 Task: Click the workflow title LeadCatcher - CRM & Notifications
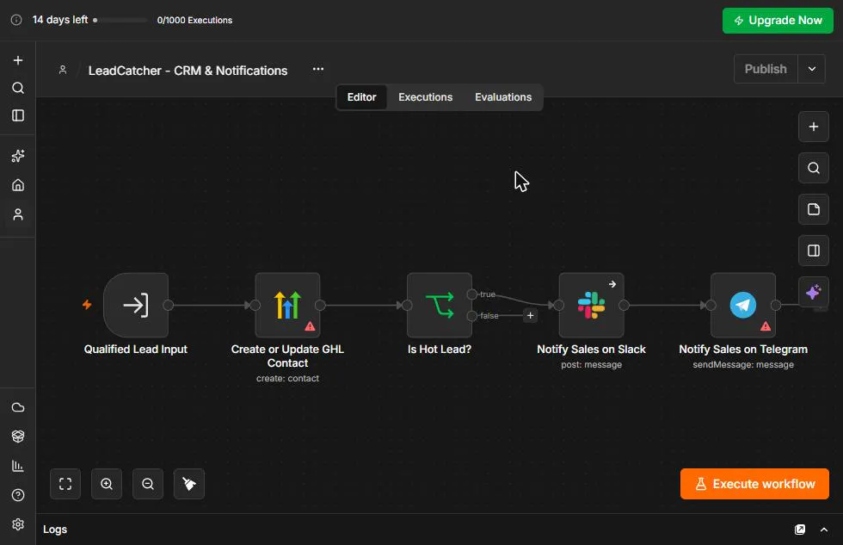coord(188,71)
